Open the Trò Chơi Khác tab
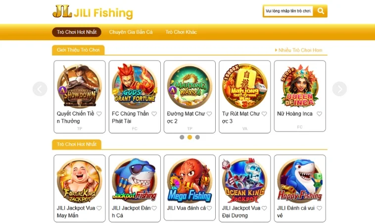Viewport: 375px width, 223px height. tap(181, 32)
